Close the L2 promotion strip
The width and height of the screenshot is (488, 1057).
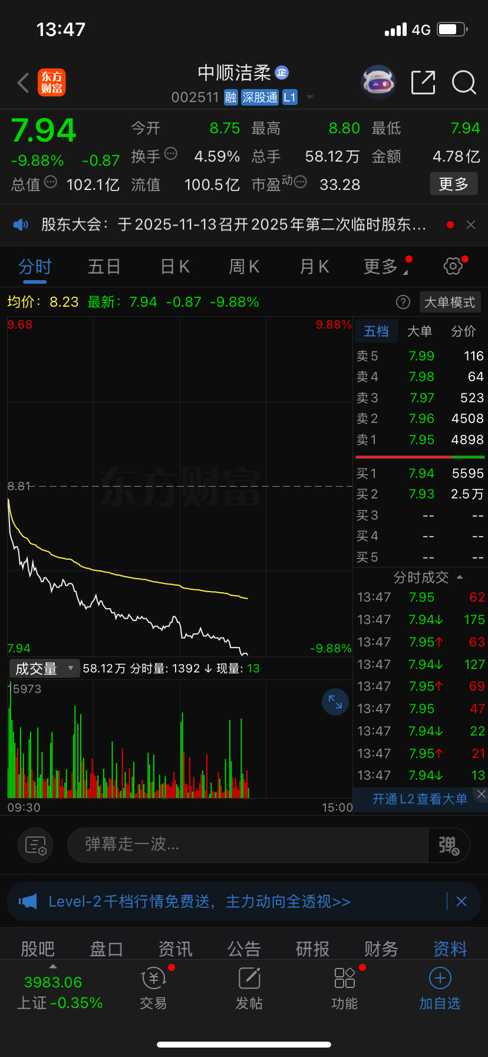tap(482, 794)
